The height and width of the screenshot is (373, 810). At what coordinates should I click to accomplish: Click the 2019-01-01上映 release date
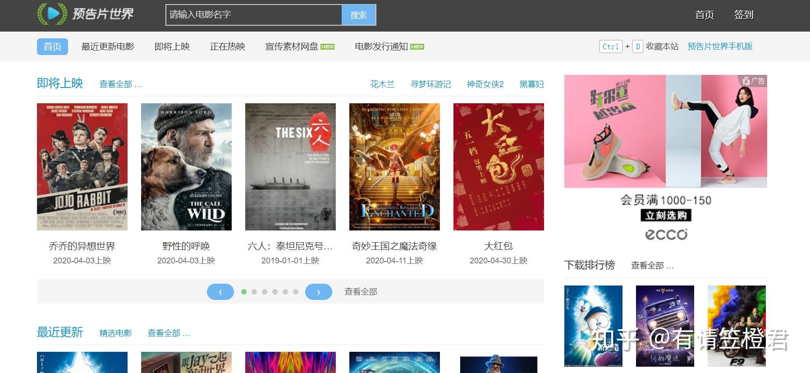290,261
